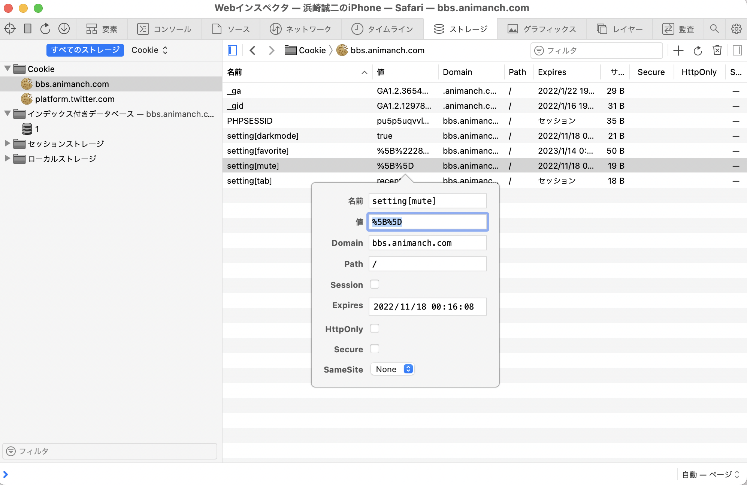Open the タイムライン tab
Image resolution: width=747 pixels, height=485 pixels.
pyautogui.click(x=382, y=29)
